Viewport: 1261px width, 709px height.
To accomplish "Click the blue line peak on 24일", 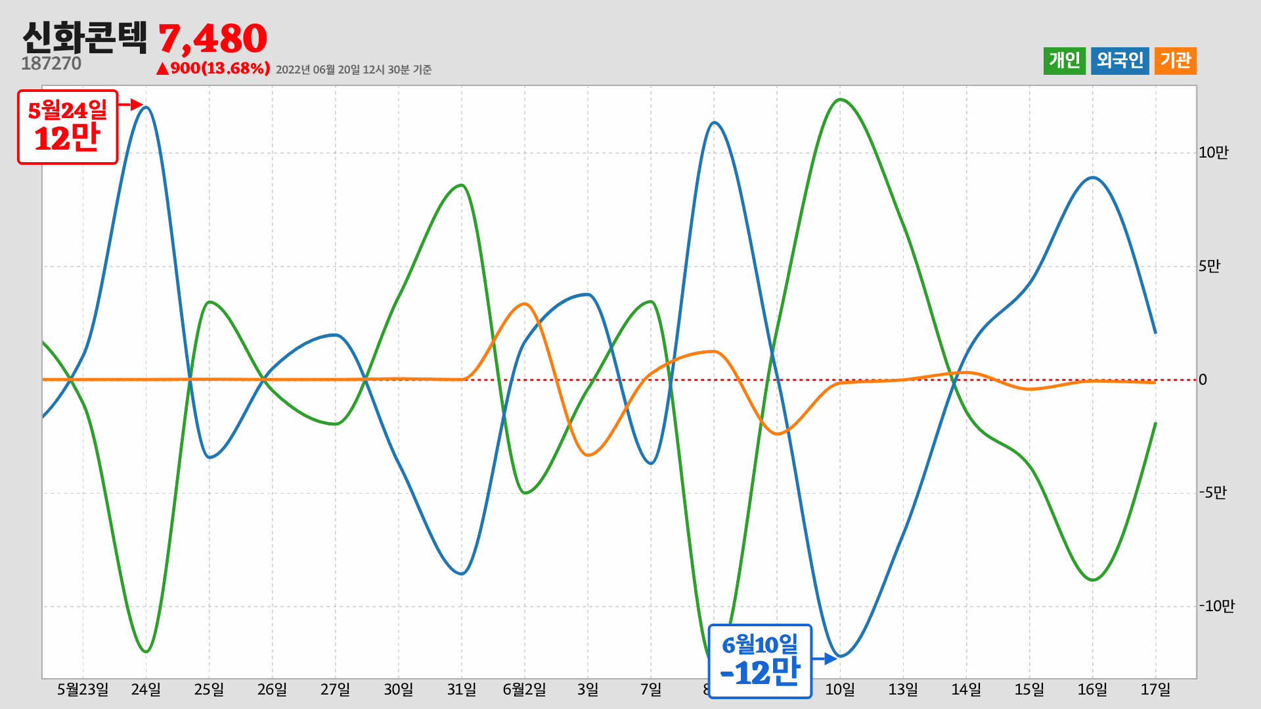I will 146,107.
